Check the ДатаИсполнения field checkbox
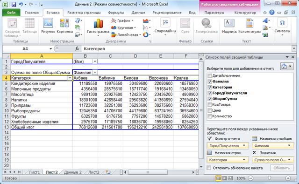299x184 pixels. pyautogui.click(x=210, y=75)
